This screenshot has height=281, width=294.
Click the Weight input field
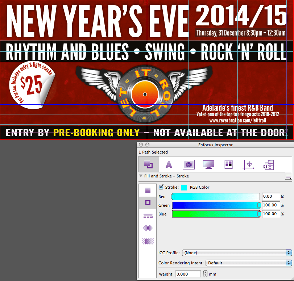coord(188,274)
